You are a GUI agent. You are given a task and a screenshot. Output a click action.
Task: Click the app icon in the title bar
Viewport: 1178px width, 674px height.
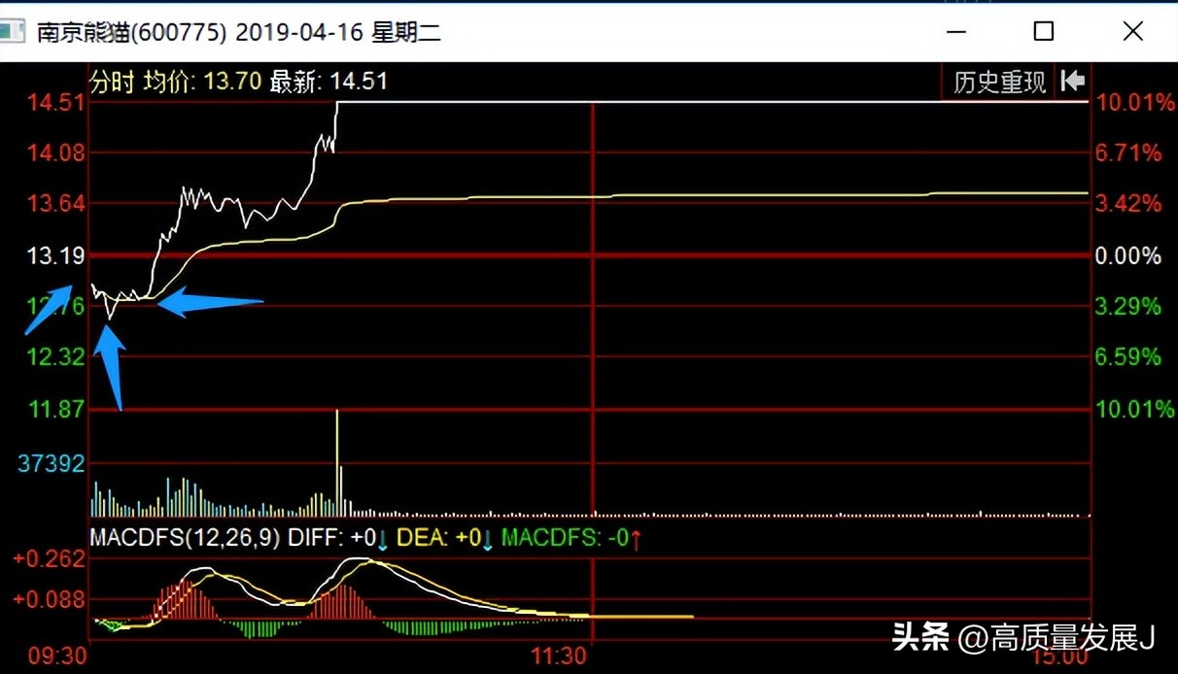pyautogui.click(x=12, y=31)
